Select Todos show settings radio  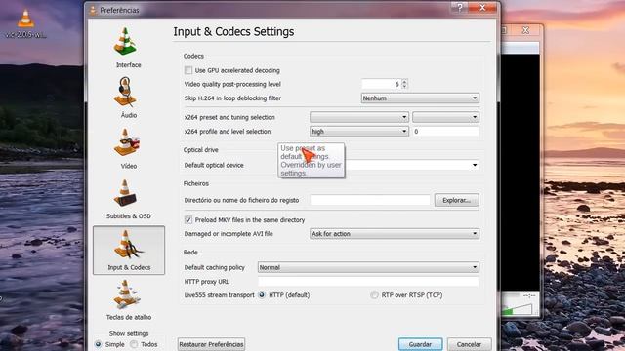[x=134, y=344]
